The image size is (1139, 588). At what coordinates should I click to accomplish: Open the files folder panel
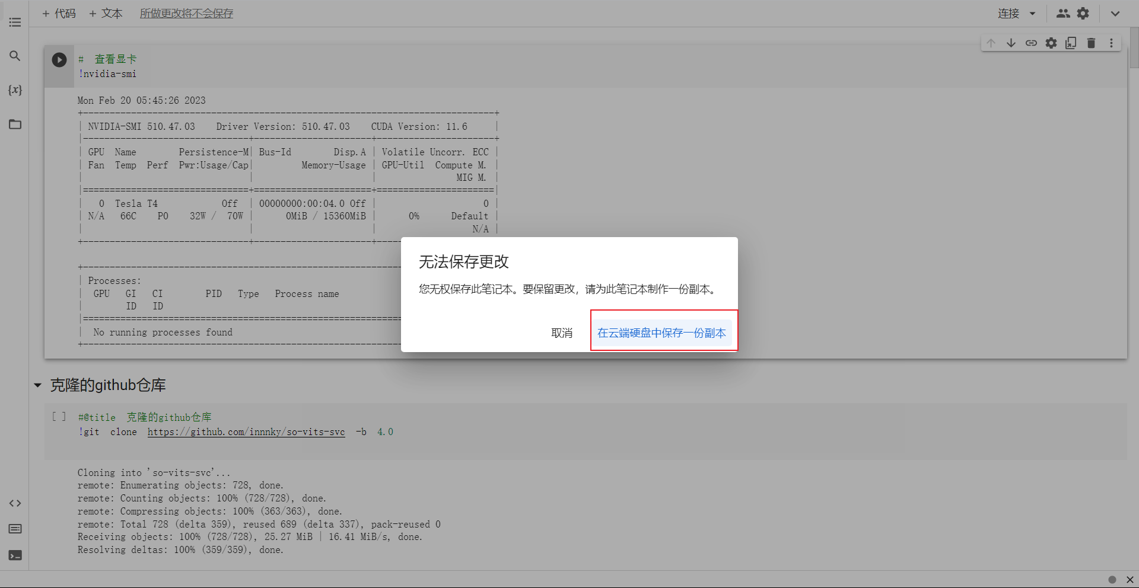15,124
